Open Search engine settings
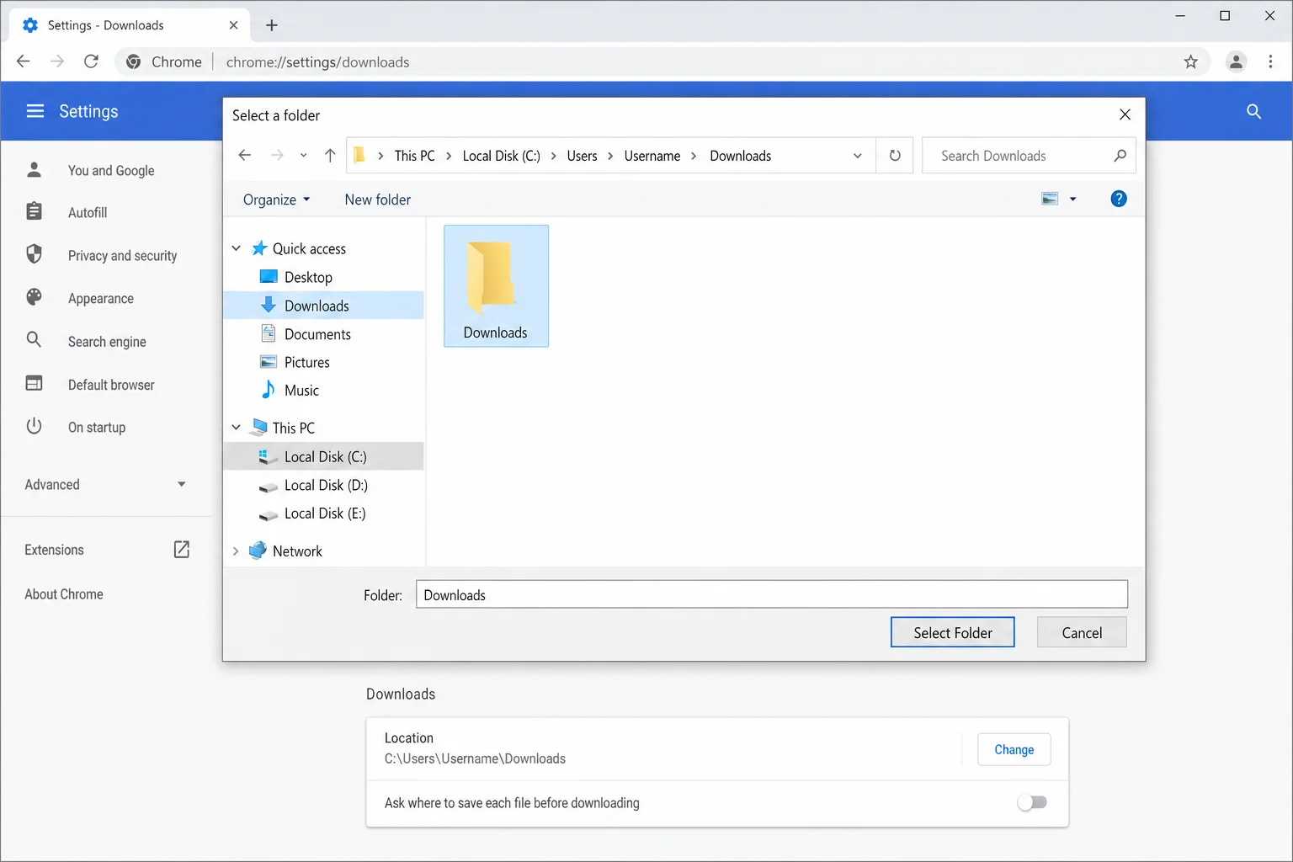Screen dimensions: 1293x862 107,342
